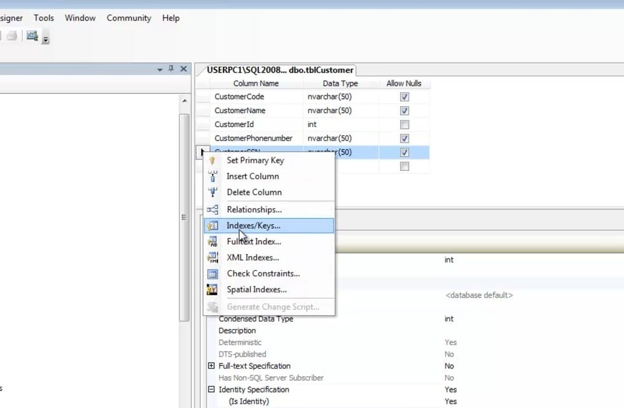The image size is (624, 408).
Task: Open the Tools menu
Action: click(43, 18)
